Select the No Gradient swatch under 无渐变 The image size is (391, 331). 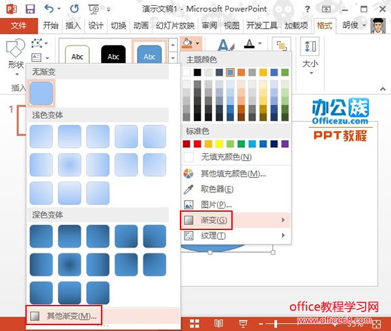pos(41,93)
